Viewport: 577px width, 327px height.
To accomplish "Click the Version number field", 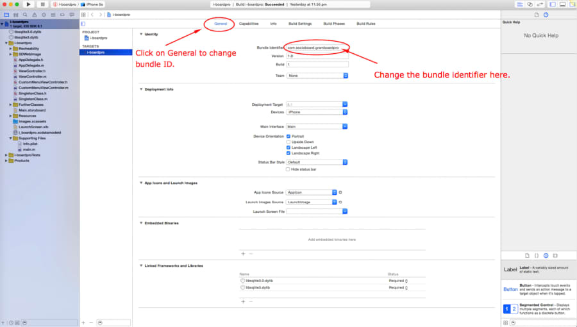I will pyautogui.click(x=317, y=56).
